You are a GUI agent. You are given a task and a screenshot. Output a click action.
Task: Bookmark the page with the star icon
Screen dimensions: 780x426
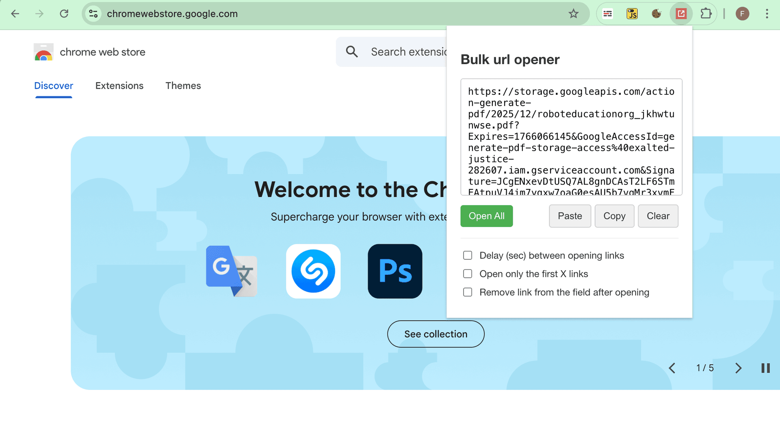click(x=574, y=13)
